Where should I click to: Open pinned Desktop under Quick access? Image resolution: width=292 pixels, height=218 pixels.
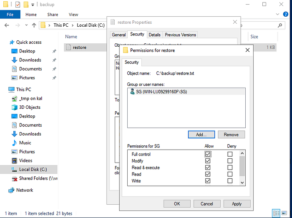tap(27, 51)
